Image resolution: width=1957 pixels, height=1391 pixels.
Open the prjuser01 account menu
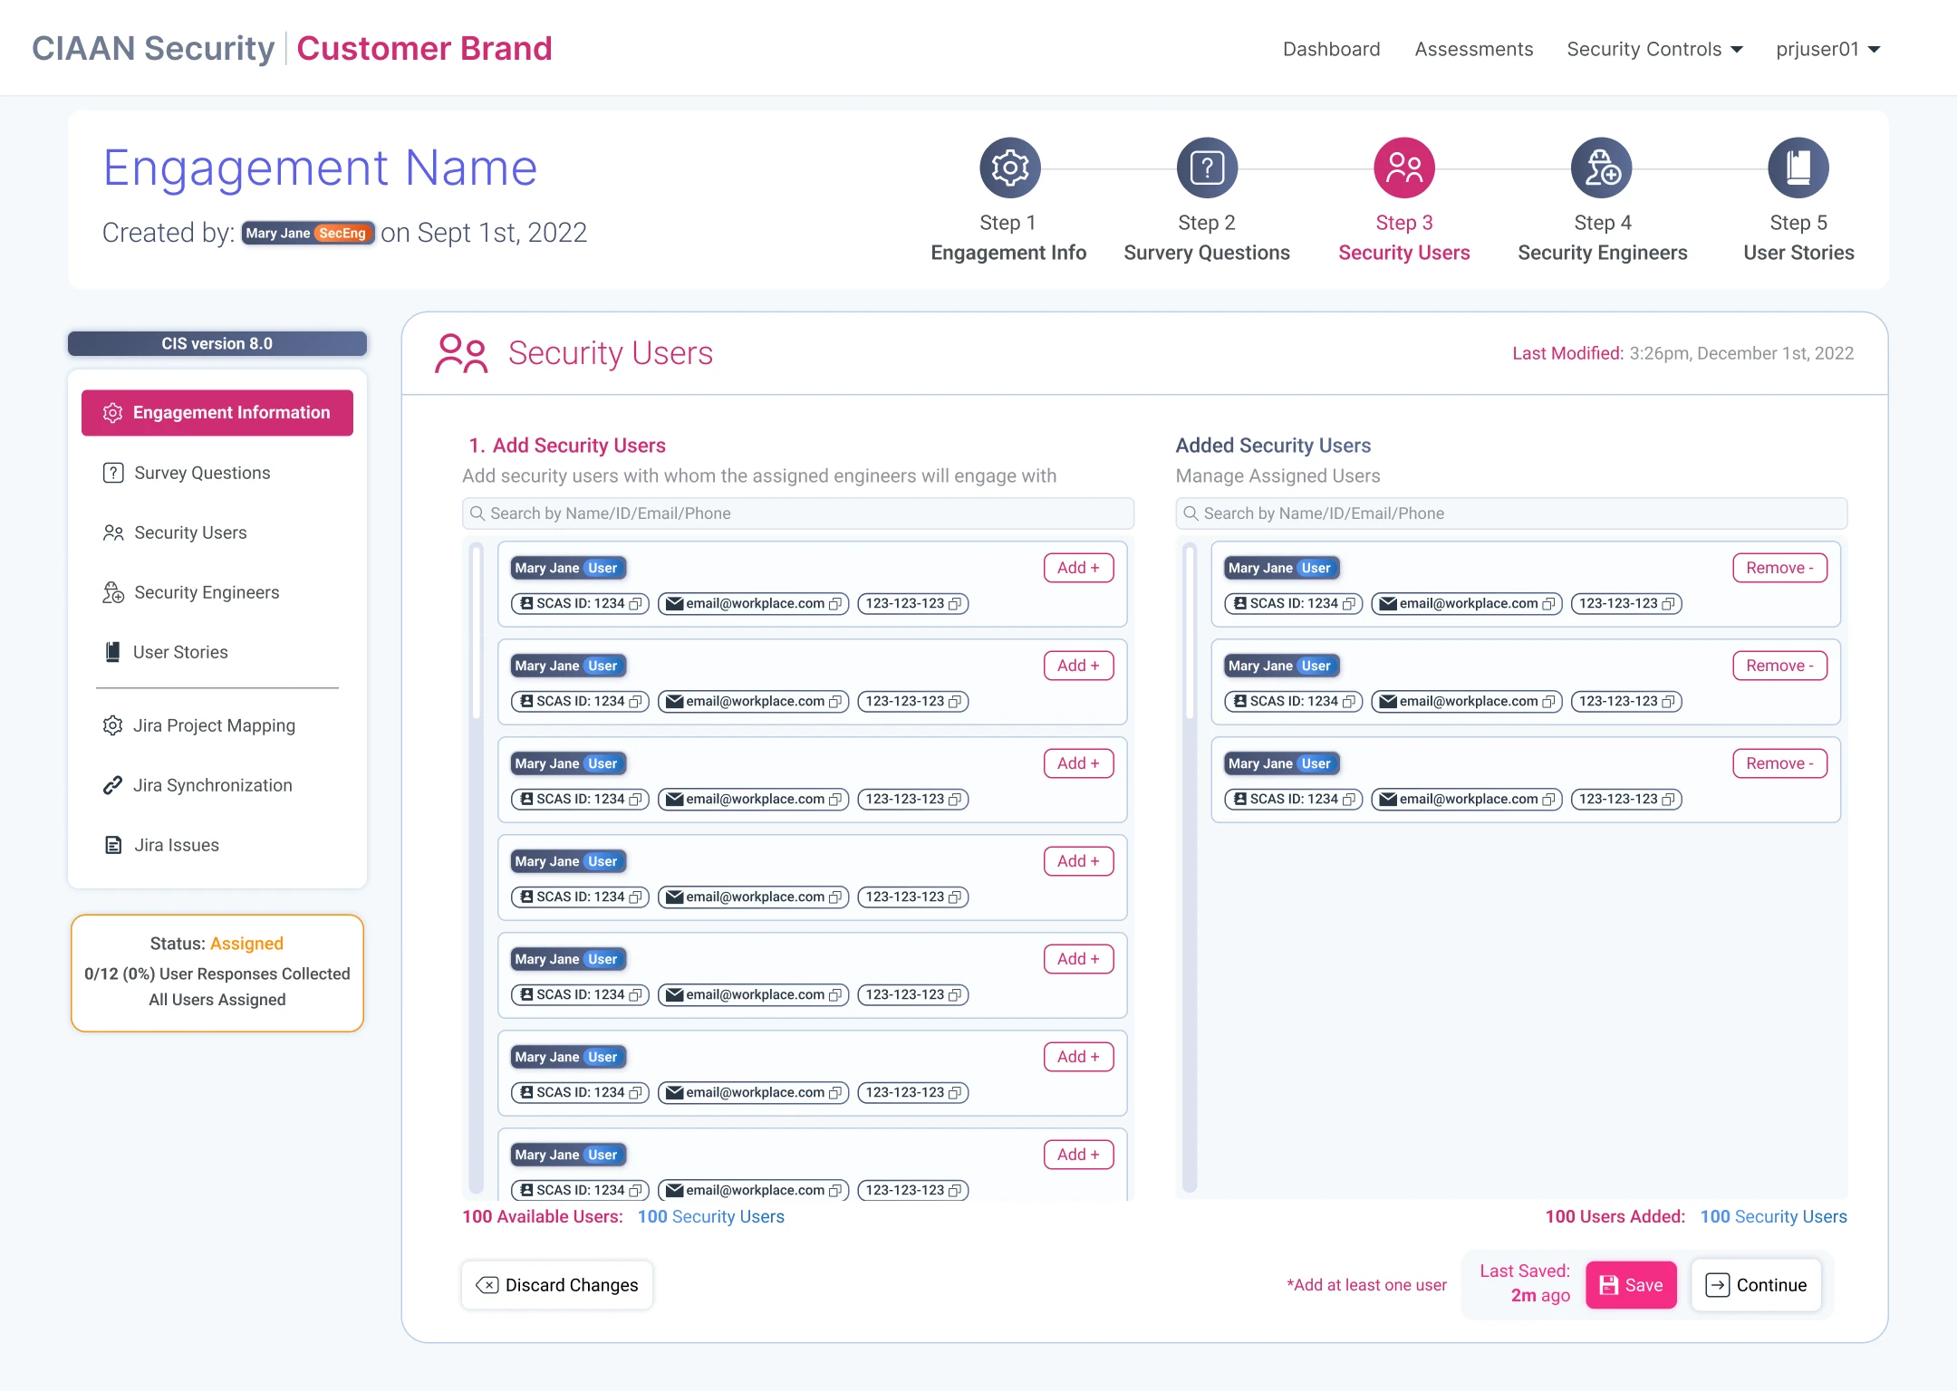pos(1827,49)
